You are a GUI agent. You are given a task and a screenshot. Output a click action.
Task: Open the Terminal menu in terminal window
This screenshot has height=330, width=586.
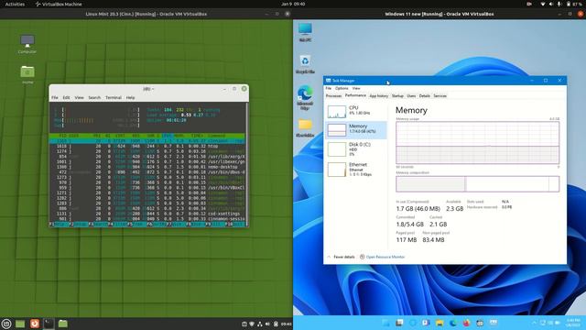(114, 98)
